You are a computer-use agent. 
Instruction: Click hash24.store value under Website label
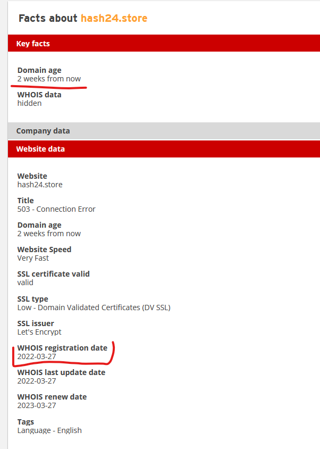(x=40, y=185)
